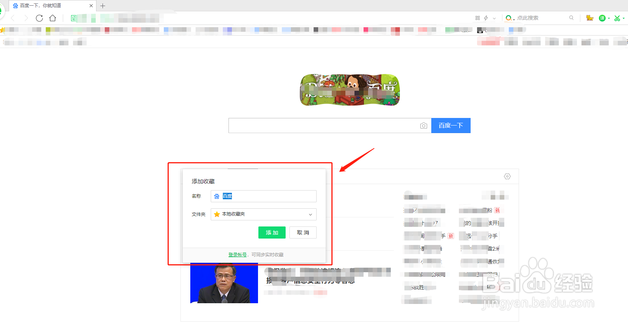This screenshot has width=628, height=324.
Task: Click the green 添加 button
Action: point(272,233)
